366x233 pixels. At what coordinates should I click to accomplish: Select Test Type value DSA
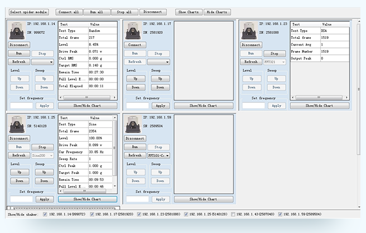coord(324,31)
